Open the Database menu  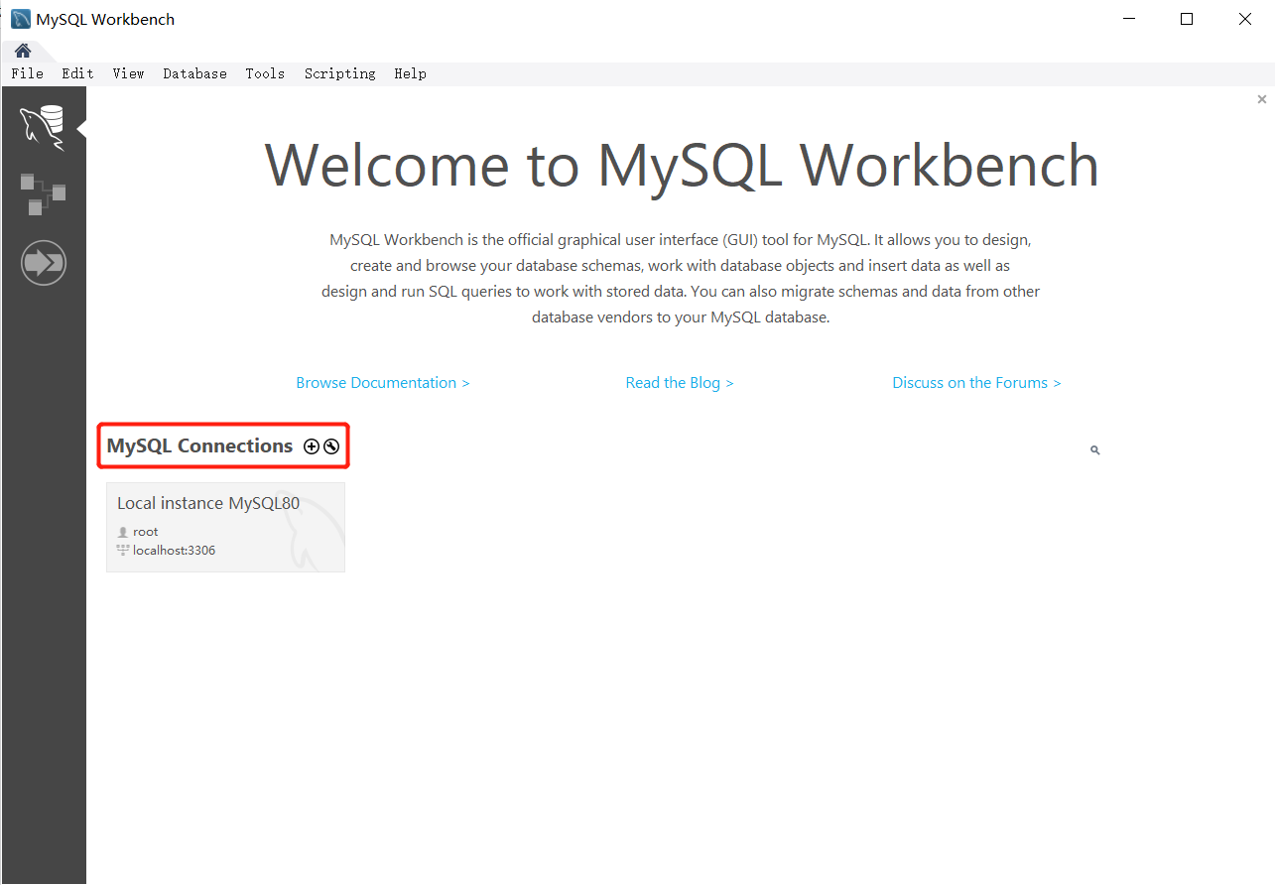pos(194,73)
